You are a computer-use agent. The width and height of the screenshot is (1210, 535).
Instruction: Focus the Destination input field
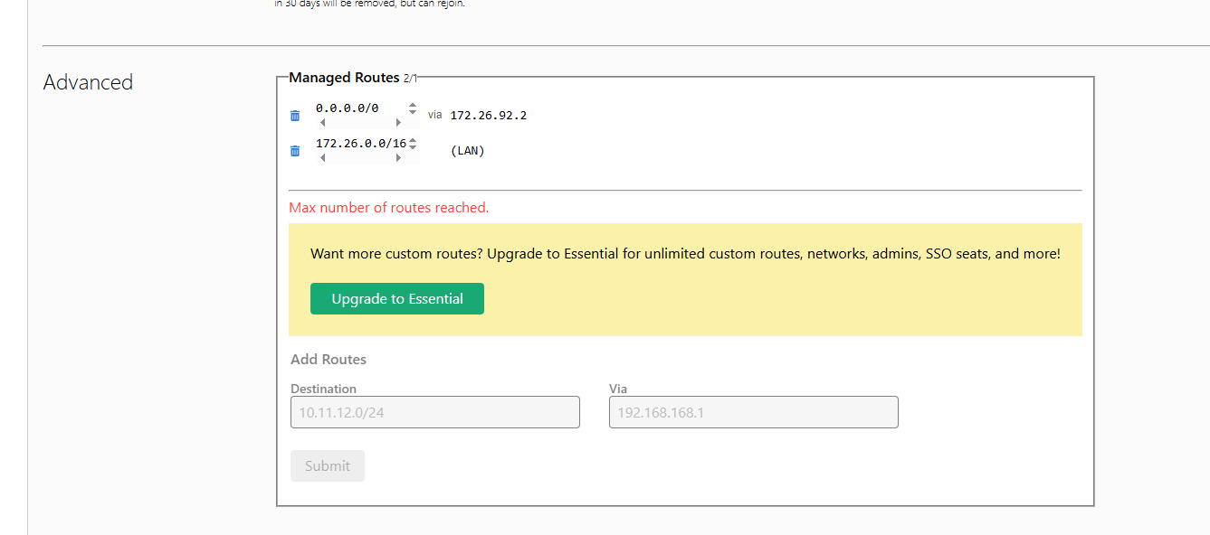coord(434,412)
